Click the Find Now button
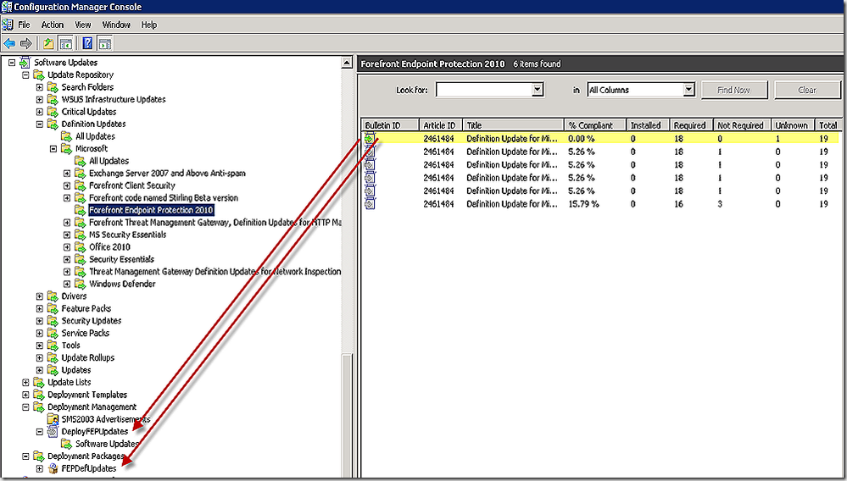 pos(733,90)
